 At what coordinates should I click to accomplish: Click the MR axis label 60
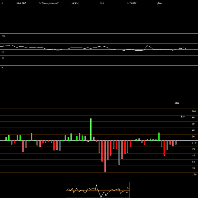(193, 124)
